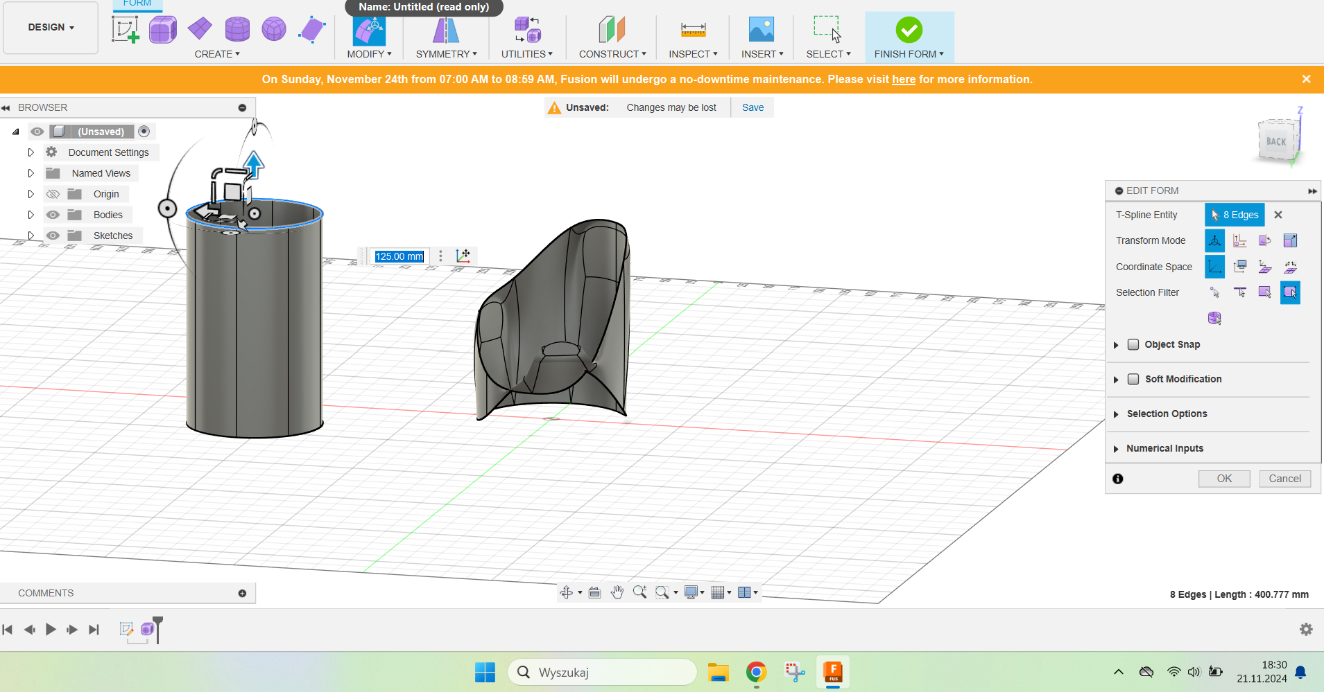Expand the Selection Options section
The width and height of the screenshot is (1324, 692).
tap(1116, 414)
